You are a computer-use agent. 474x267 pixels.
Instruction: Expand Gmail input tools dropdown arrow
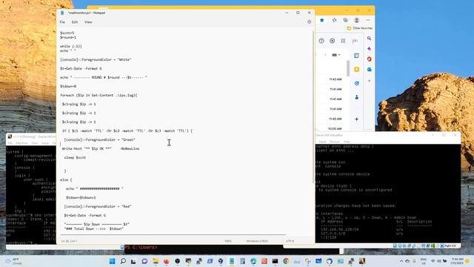click(x=339, y=55)
